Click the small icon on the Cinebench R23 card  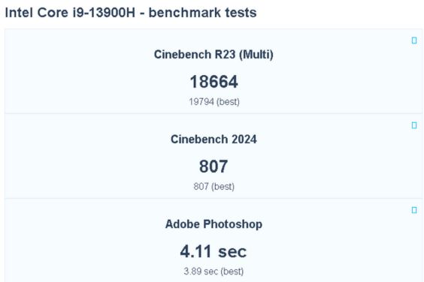click(x=414, y=40)
